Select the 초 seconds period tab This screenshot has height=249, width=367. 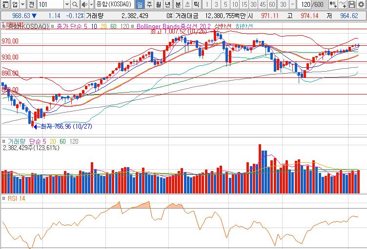[x=187, y=4]
